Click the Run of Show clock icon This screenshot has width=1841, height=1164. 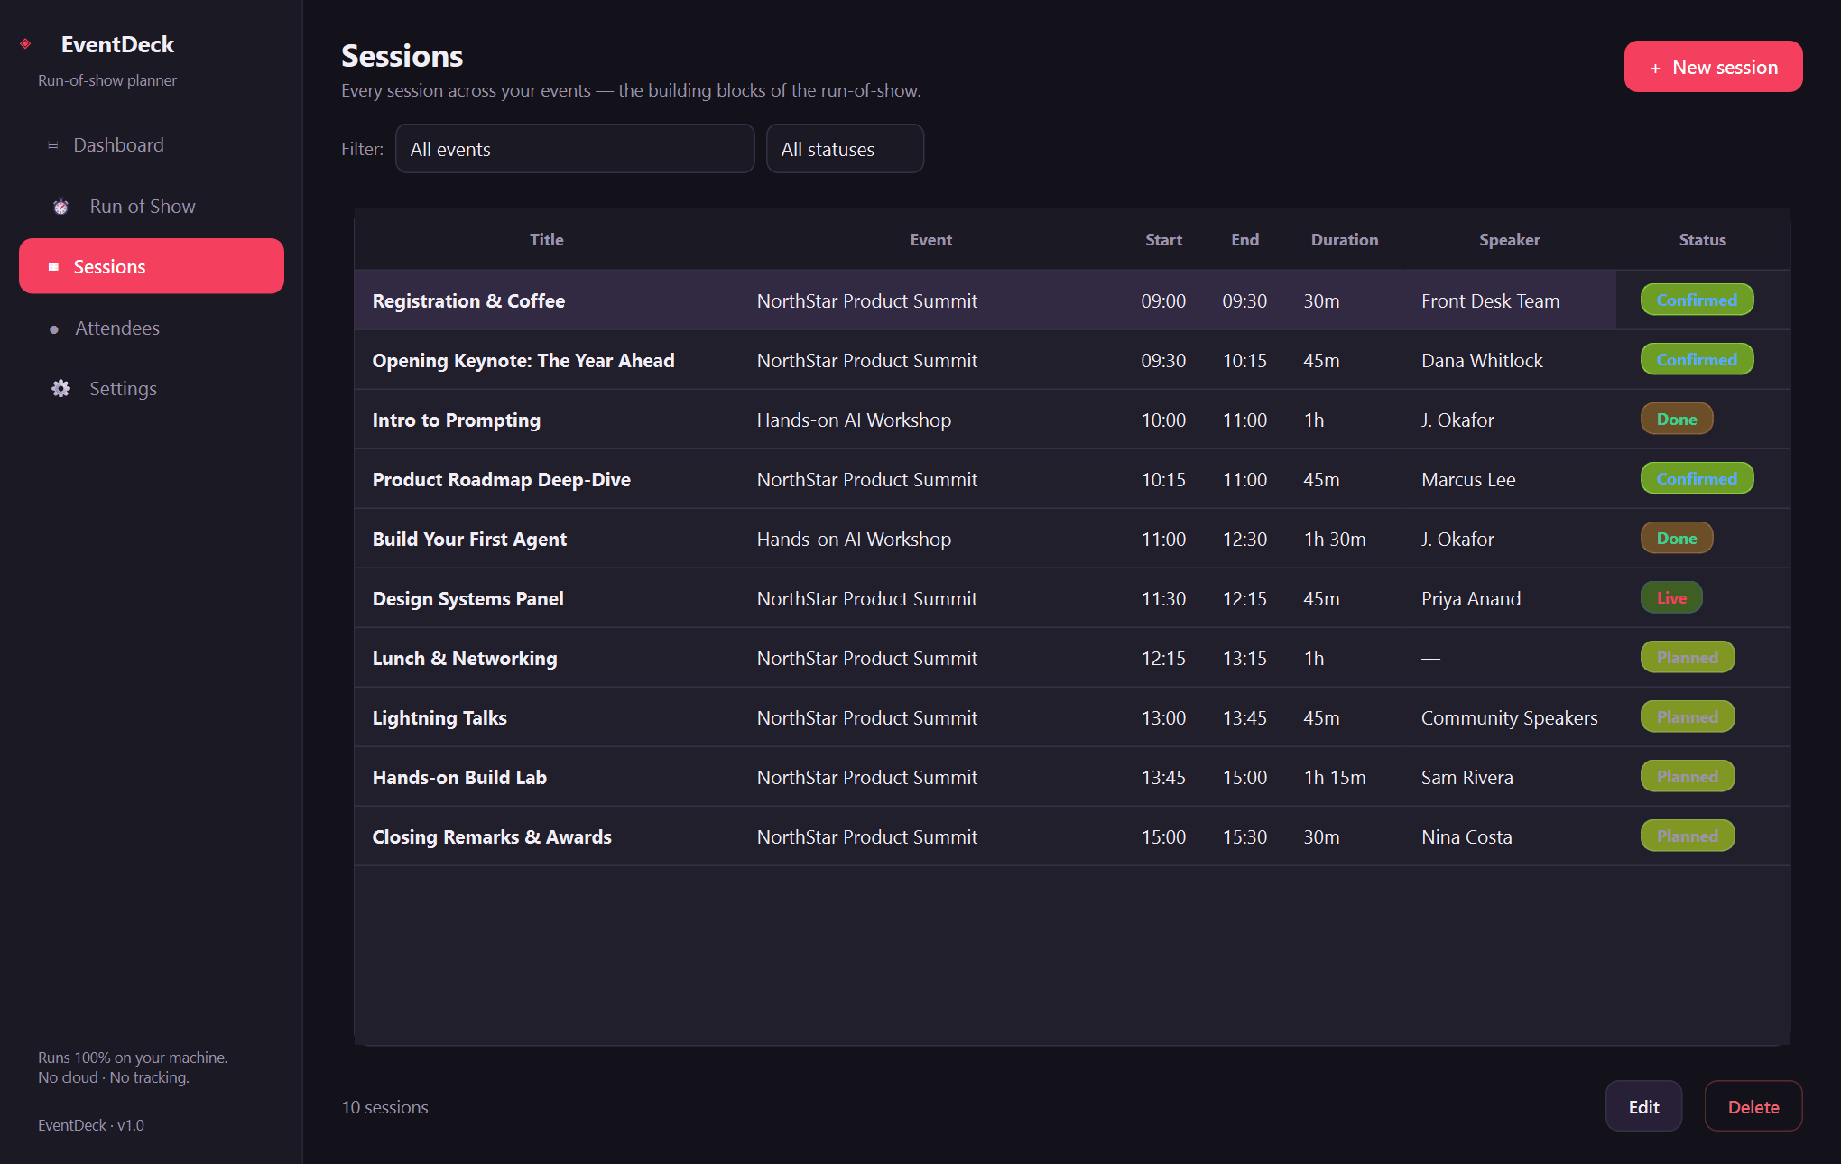point(60,207)
